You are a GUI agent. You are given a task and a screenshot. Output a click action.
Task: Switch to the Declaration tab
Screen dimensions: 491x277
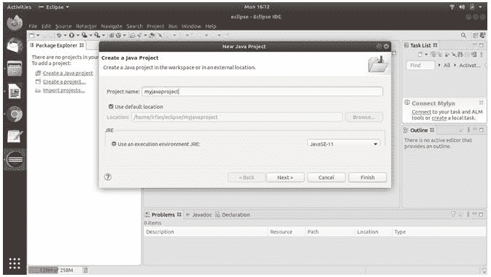click(233, 215)
